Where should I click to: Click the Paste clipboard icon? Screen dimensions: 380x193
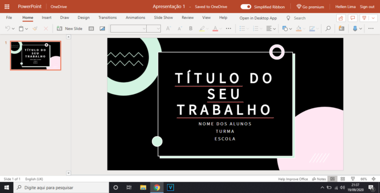21,28
